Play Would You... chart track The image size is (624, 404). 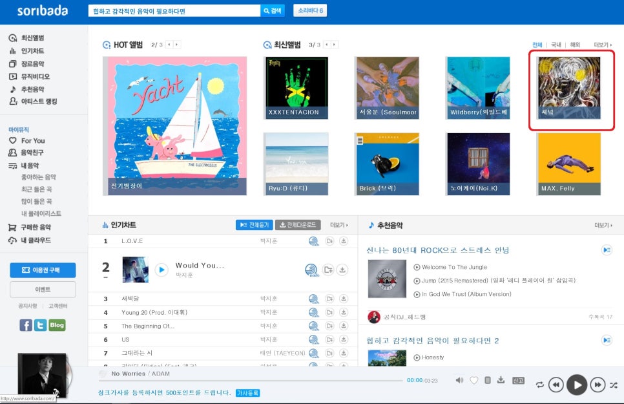(x=161, y=270)
